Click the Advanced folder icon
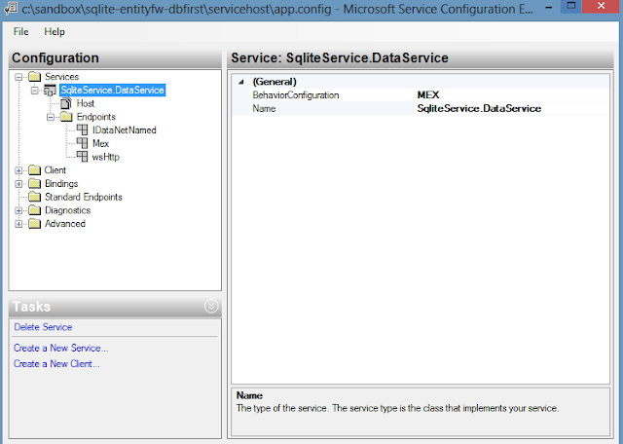Image resolution: width=623 pixels, height=444 pixels. coord(35,224)
